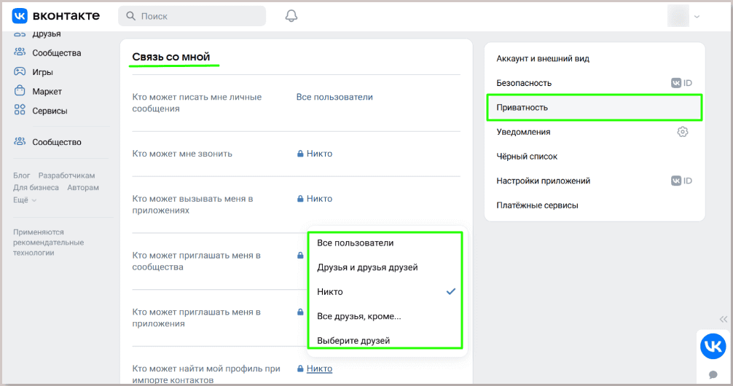This screenshot has width=733, height=386.
Task: Open the Разработчикам footer link
Action: pyautogui.click(x=66, y=176)
